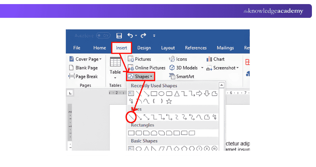The image size is (316, 167).
Task: Open Online Pictures
Action: click(x=146, y=68)
